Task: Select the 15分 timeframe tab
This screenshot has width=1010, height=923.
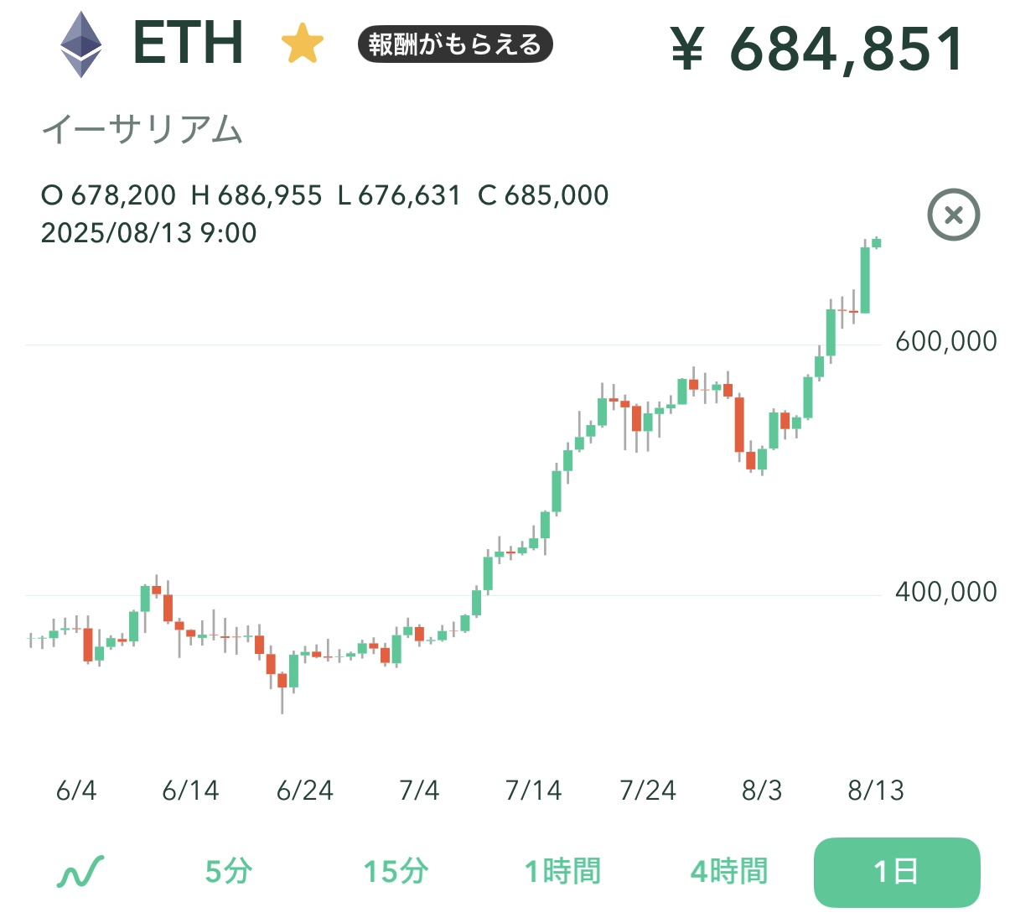Action: tap(396, 872)
